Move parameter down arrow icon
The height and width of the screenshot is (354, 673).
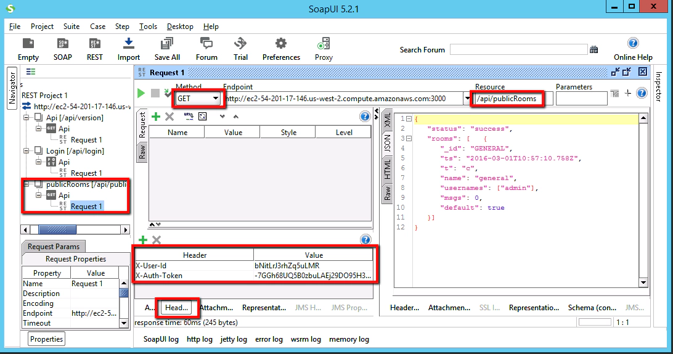(222, 117)
